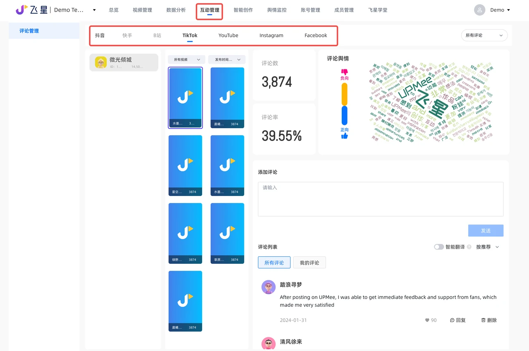
Task: Click 微光倾城's account avatar
Action: pos(100,62)
